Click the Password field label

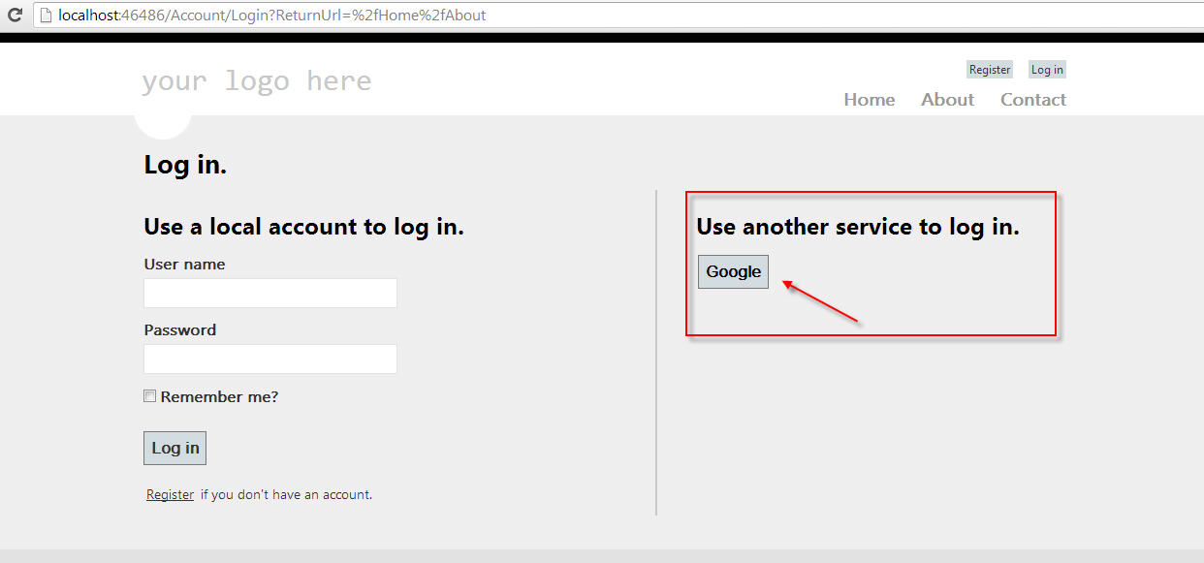[x=180, y=330]
